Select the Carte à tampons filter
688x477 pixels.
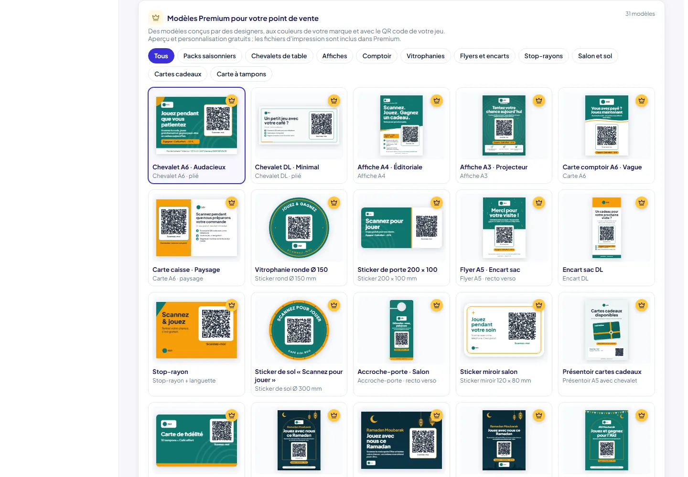click(x=241, y=74)
